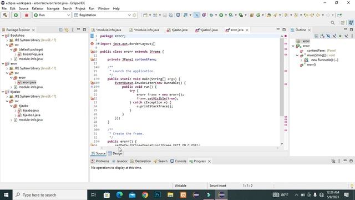Click the toolbar Run green play icon
This screenshot has width=355, height=200.
(221, 15)
